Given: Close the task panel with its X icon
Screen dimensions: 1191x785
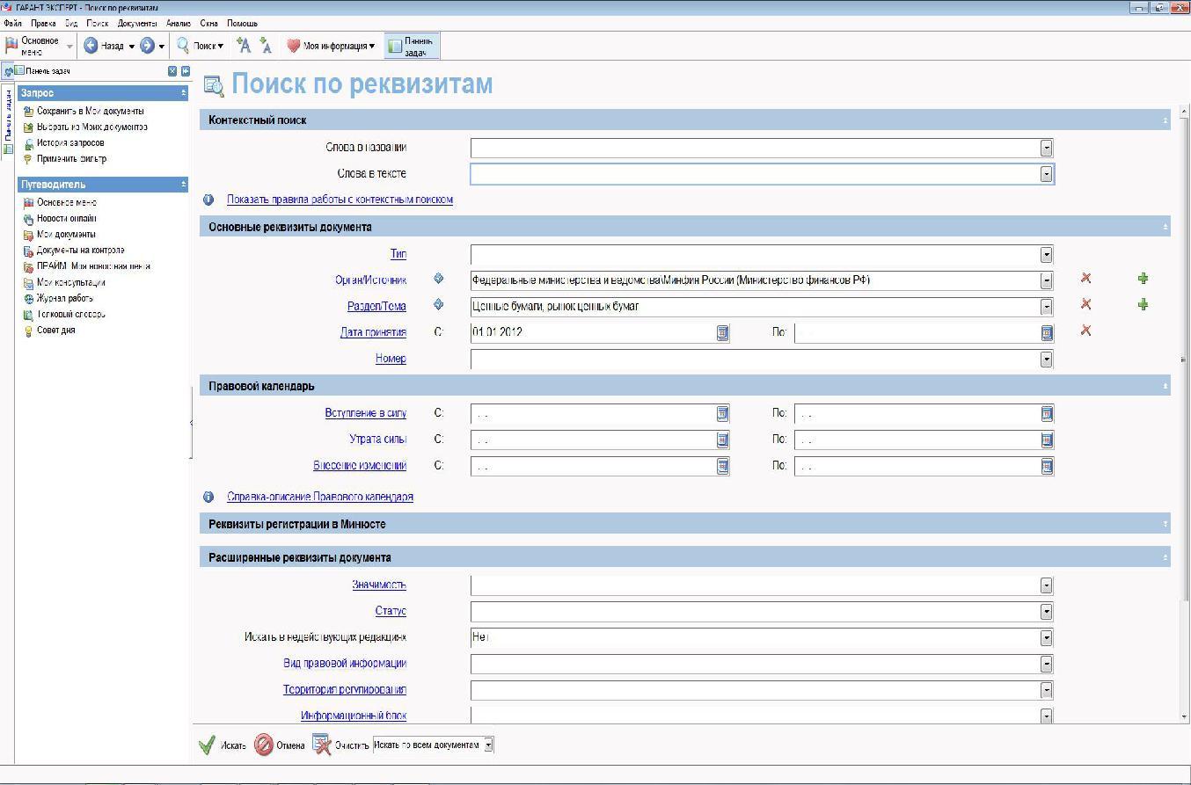Looking at the screenshot, I should pyautogui.click(x=172, y=71).
